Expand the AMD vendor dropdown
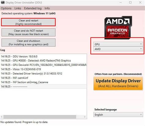 (x=118, y=49)
